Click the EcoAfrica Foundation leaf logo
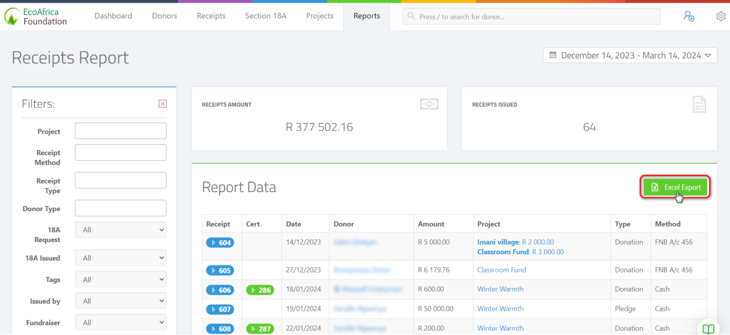 pos(11,16)
